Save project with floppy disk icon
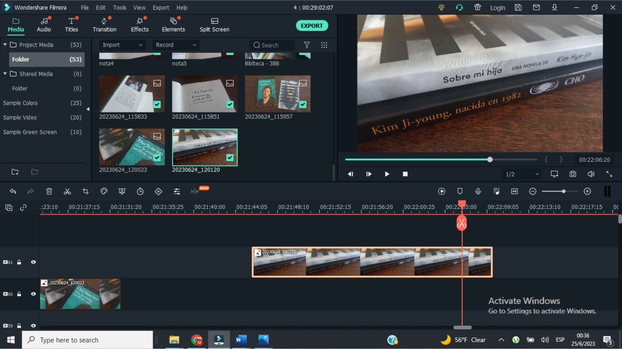 point(518,7)
